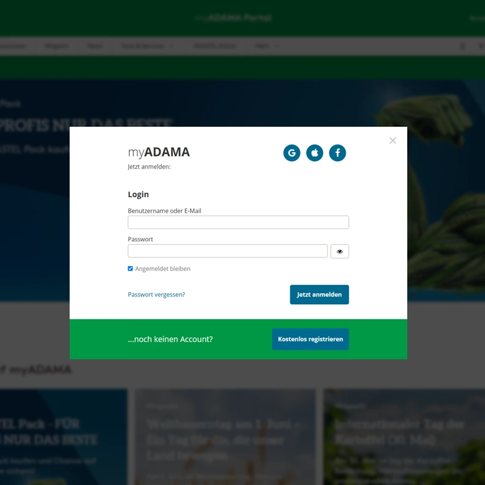Open the Magazin menu item
The height and width of the screenshot is (485, 485).
[x=57, y=46]
